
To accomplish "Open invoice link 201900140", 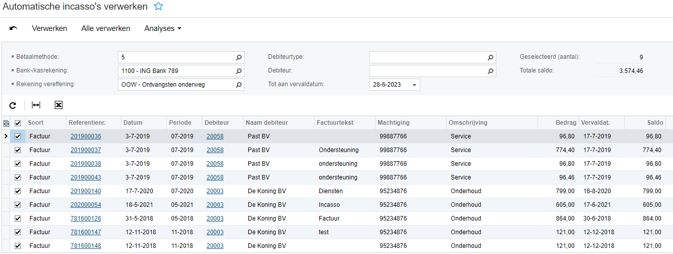I will click(86, 191).
